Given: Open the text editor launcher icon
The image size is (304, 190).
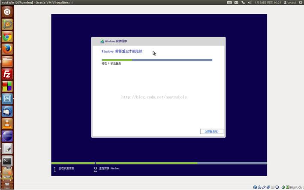Looking at the screenshot, I should [x=7, y=148].
